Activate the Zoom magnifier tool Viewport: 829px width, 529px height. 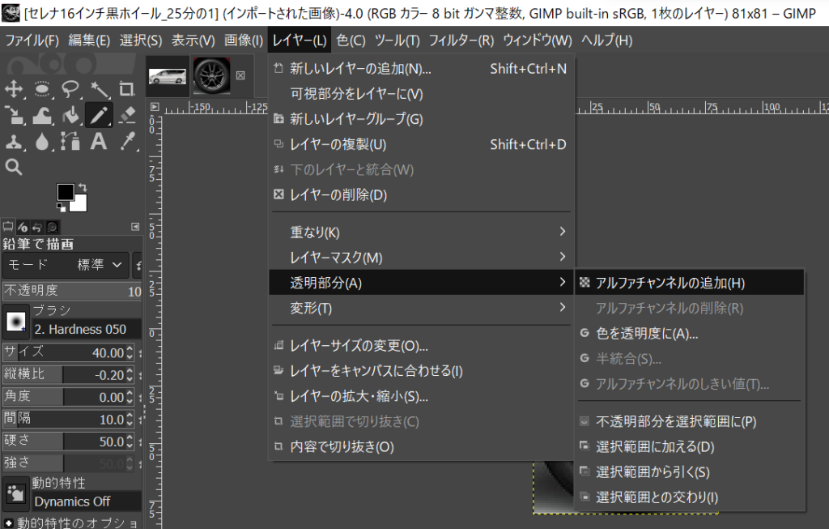pyautogui.click(x=14, y=167)
